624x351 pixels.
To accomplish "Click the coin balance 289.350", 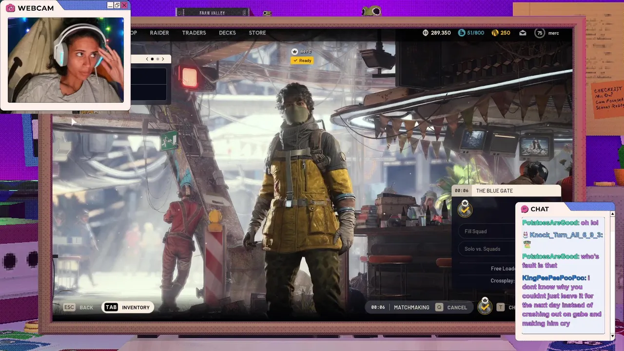I will click(441, 33).
